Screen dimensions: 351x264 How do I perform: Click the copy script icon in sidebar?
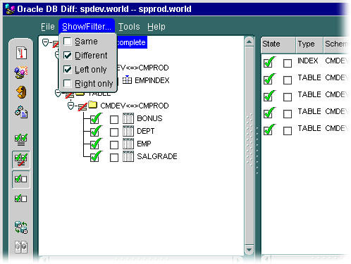21,112
